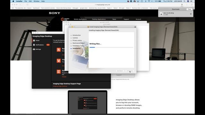Click the reload icon in the address bar
205x115 pixels.
(x=139, y=4)
